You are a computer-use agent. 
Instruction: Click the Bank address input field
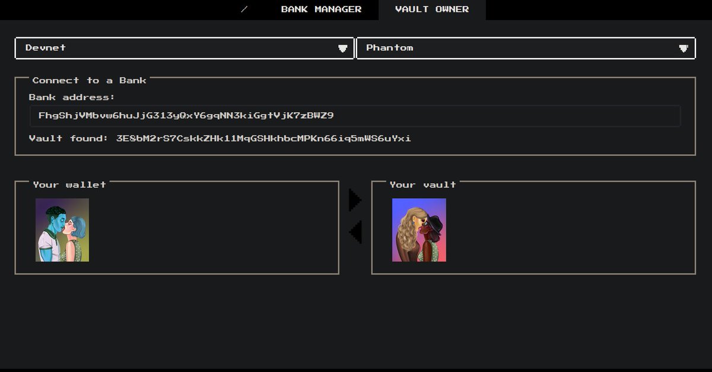point(355,116)
